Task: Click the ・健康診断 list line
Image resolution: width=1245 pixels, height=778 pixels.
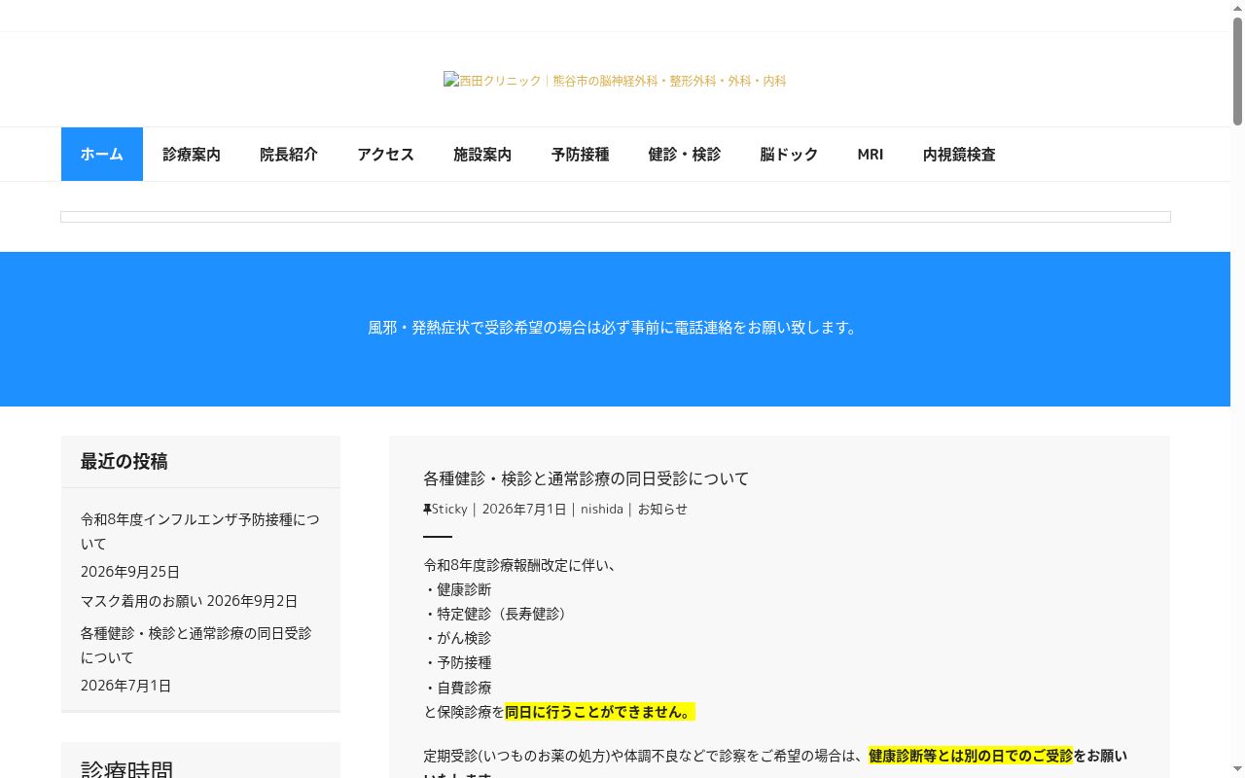Action: 457,589
